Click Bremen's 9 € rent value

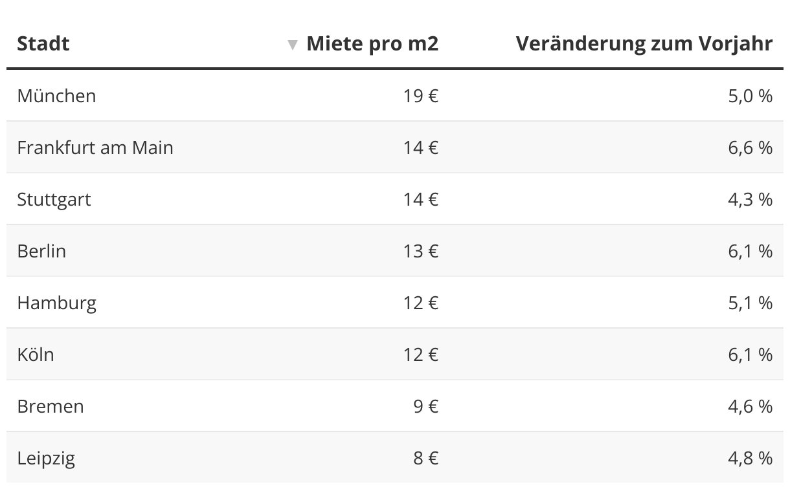point(426,406)
